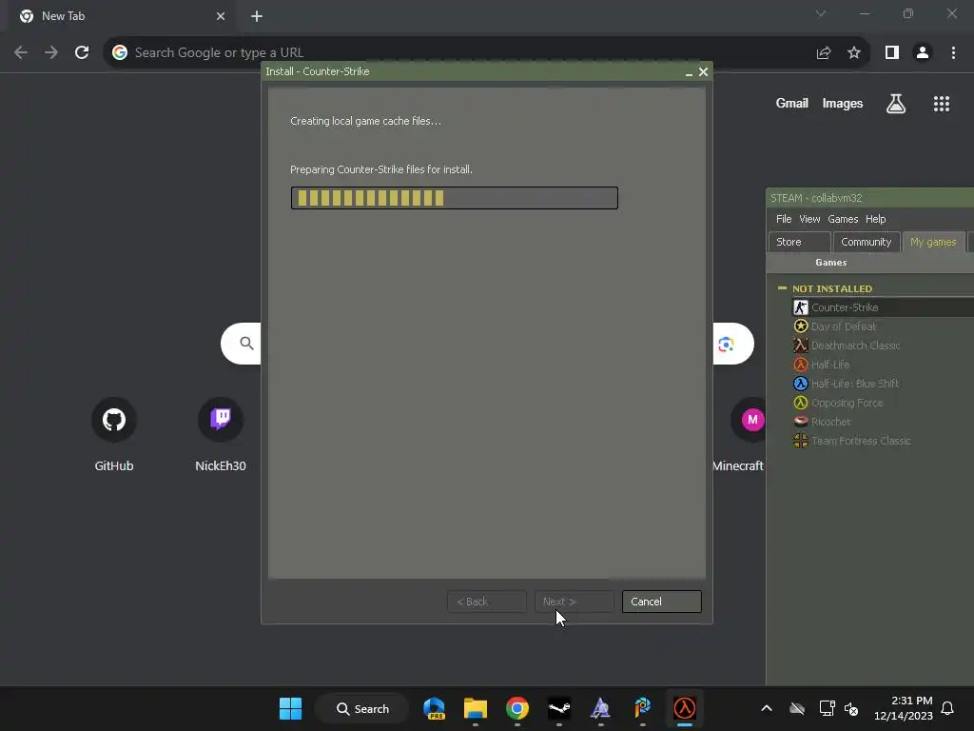The width and height of the screenshot is (974, 731).
Task: Click the Team Fortress Classic icon
Action: (801, 441)
